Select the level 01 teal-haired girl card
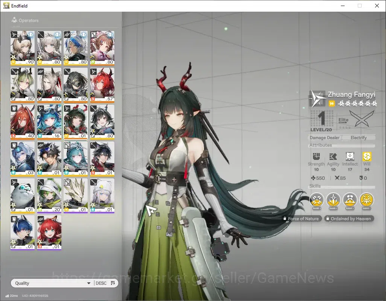Viewport: 386px width, 301px height. click(x=76, y=158)
